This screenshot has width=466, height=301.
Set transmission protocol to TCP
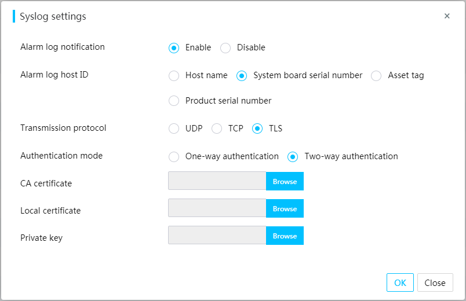[217, 129]
